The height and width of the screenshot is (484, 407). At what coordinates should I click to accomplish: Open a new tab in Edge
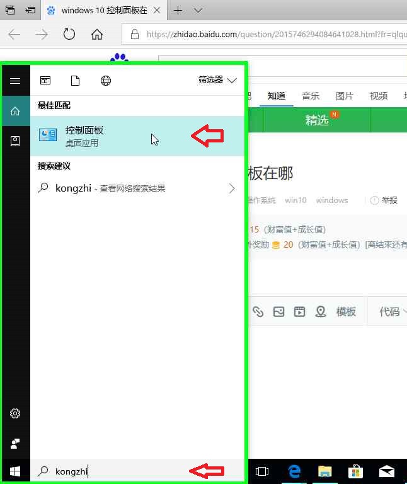point(178,11)
